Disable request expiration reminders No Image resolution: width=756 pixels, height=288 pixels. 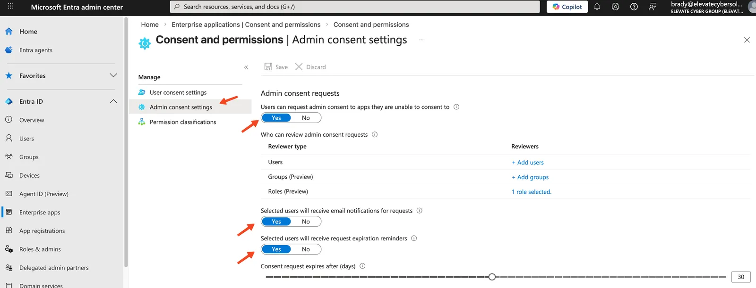[x=306, y=249]
